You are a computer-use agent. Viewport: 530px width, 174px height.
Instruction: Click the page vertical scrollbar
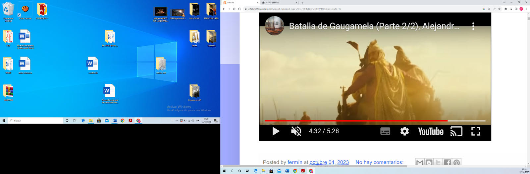(x=528, y=19)
